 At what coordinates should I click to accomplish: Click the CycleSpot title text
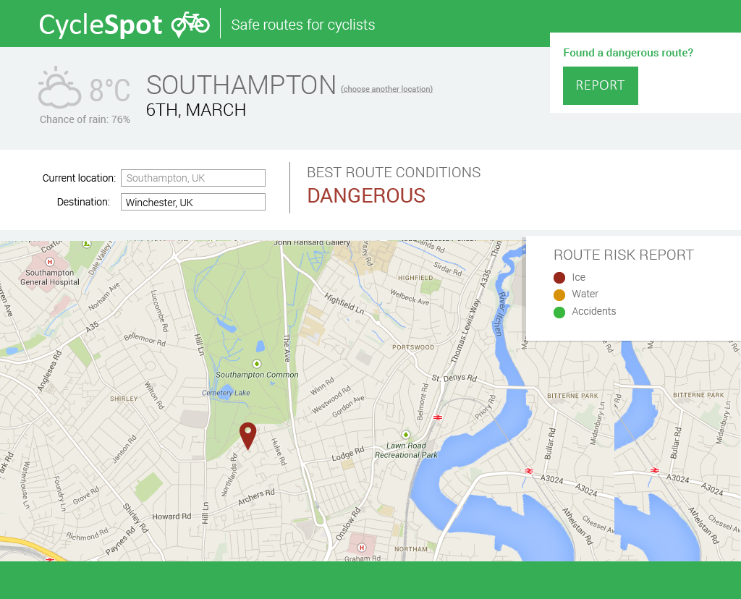[101, 25]
